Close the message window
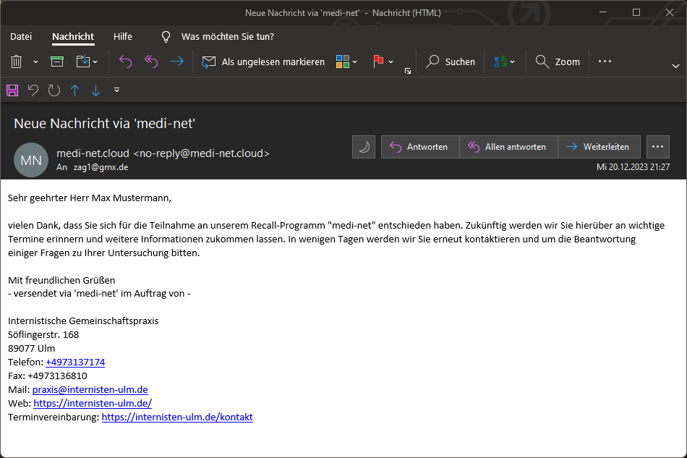Image resolution: width=687 pixels, height=458 pixels. point(670,13)
